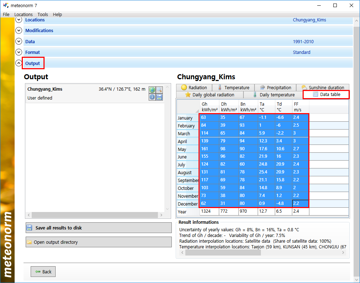Open the Locations menu in menu bar

(24, 15)
